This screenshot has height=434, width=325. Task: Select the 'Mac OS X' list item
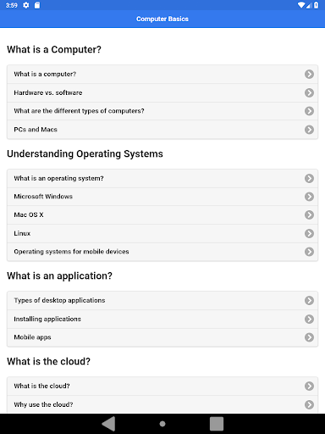click(x=162, y=214)
